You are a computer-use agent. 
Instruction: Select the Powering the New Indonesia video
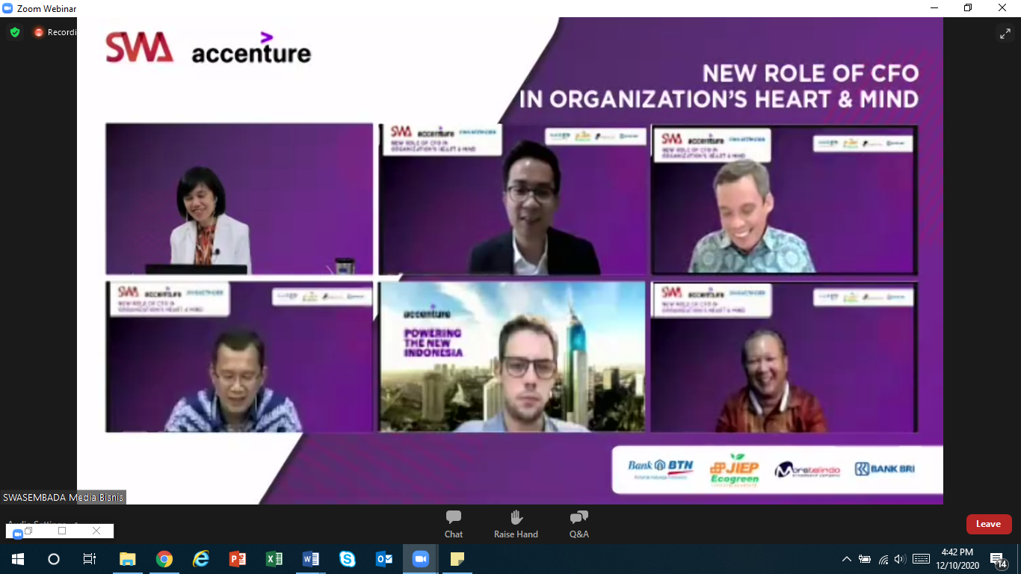513,357
